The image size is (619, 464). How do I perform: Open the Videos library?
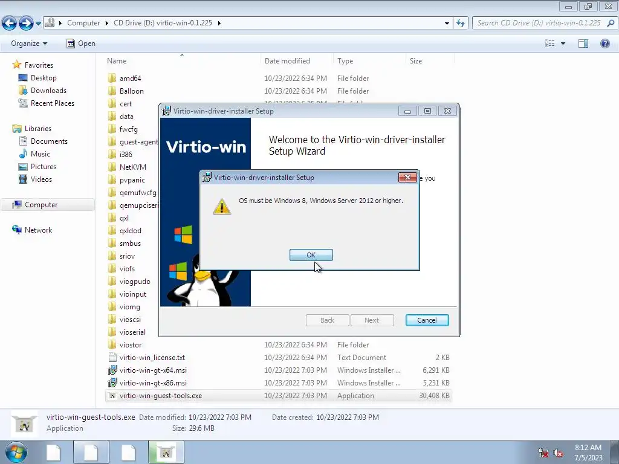(x=41, y=179)
